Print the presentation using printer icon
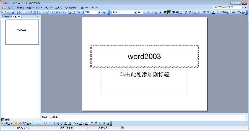This screenshot has width=249, height=131. coord(22,12)
